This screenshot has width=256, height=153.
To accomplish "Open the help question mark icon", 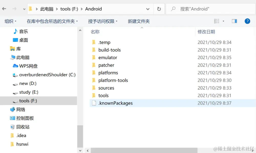I will pyautogui.click(x=247, y=21).
